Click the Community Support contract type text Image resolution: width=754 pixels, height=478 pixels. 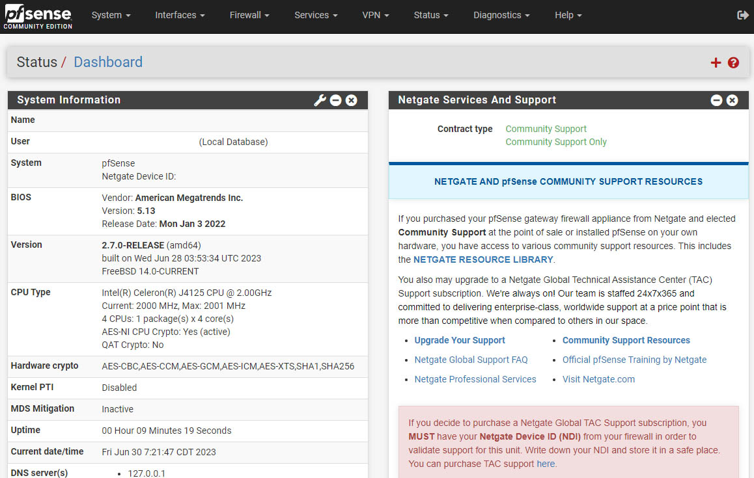[x=546, y=129]
